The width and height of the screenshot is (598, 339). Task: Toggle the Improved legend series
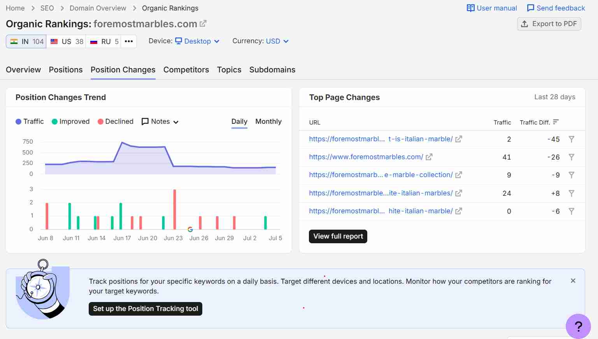[71, 121]
